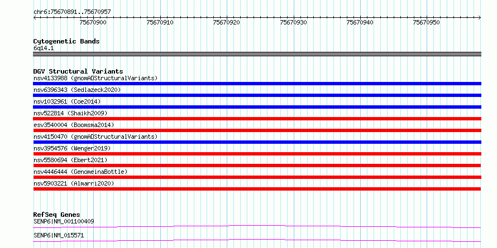Click ruler coordinate 75670950

[426, 22]
